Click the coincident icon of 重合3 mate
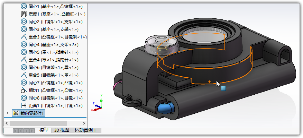 pos(24,37)
